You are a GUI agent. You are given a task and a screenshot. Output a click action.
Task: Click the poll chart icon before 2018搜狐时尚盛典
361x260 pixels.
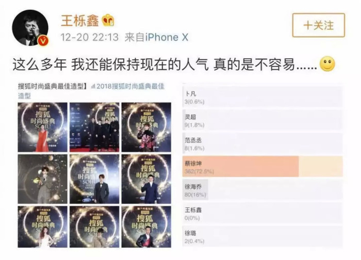pos(93,87)
